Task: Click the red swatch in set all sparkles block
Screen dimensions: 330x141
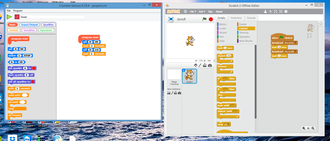Action: (x=33, y=82)
